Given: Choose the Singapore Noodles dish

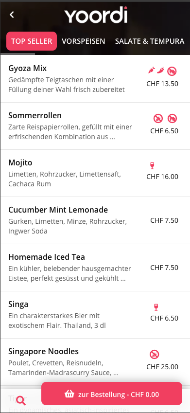Looking at the screenshot, I should pyautogui.click(x=95, y=361).
